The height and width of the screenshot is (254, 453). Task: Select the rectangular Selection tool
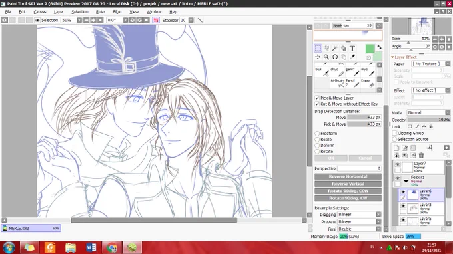point(318,48)
